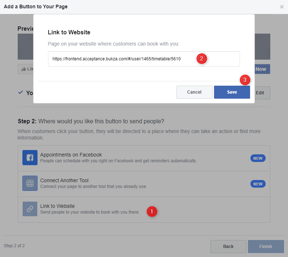288x257 pixels.
Task: Click the thumbs-up Like icon in the preview
Action: click(24, 69)
